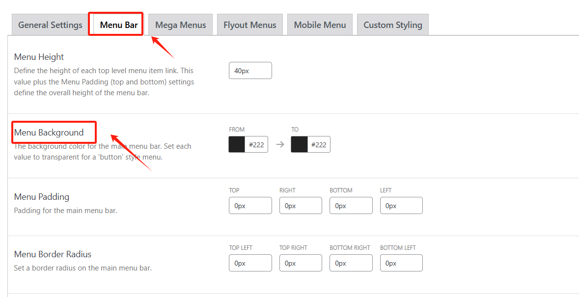Image resolution: width=579 pixels, height=297 pixels.
Task: Click the BOTTOM LEFT border radius field
Action: pos(401,263)
